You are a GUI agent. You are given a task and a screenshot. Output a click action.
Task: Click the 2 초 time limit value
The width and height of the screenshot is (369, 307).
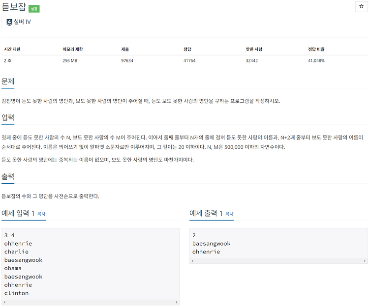pos(7,60)
